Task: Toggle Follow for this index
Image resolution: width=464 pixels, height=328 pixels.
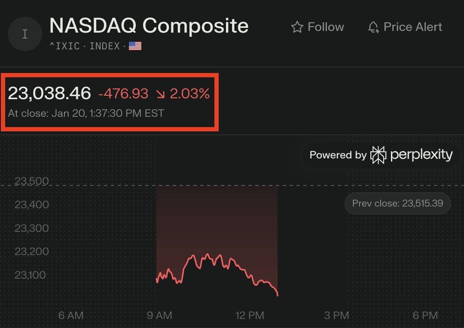Action: click(317, 27)
